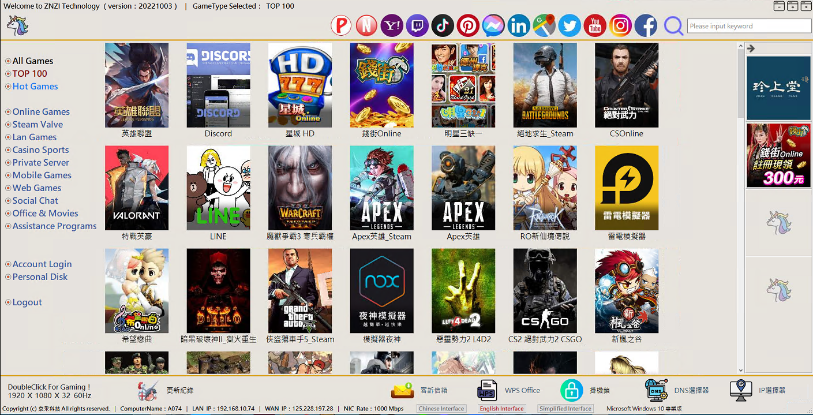Select the Valorant 特戰英豪 tile
Image resolution: width=813 pixels, height=415 pixels.
coord(137,188)
